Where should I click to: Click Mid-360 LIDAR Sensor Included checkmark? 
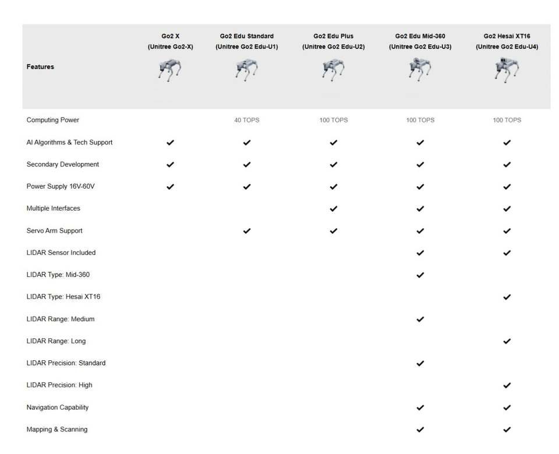(420, 253)
